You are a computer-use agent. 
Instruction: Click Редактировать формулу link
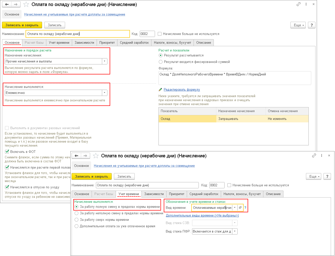tap(182, 90)
